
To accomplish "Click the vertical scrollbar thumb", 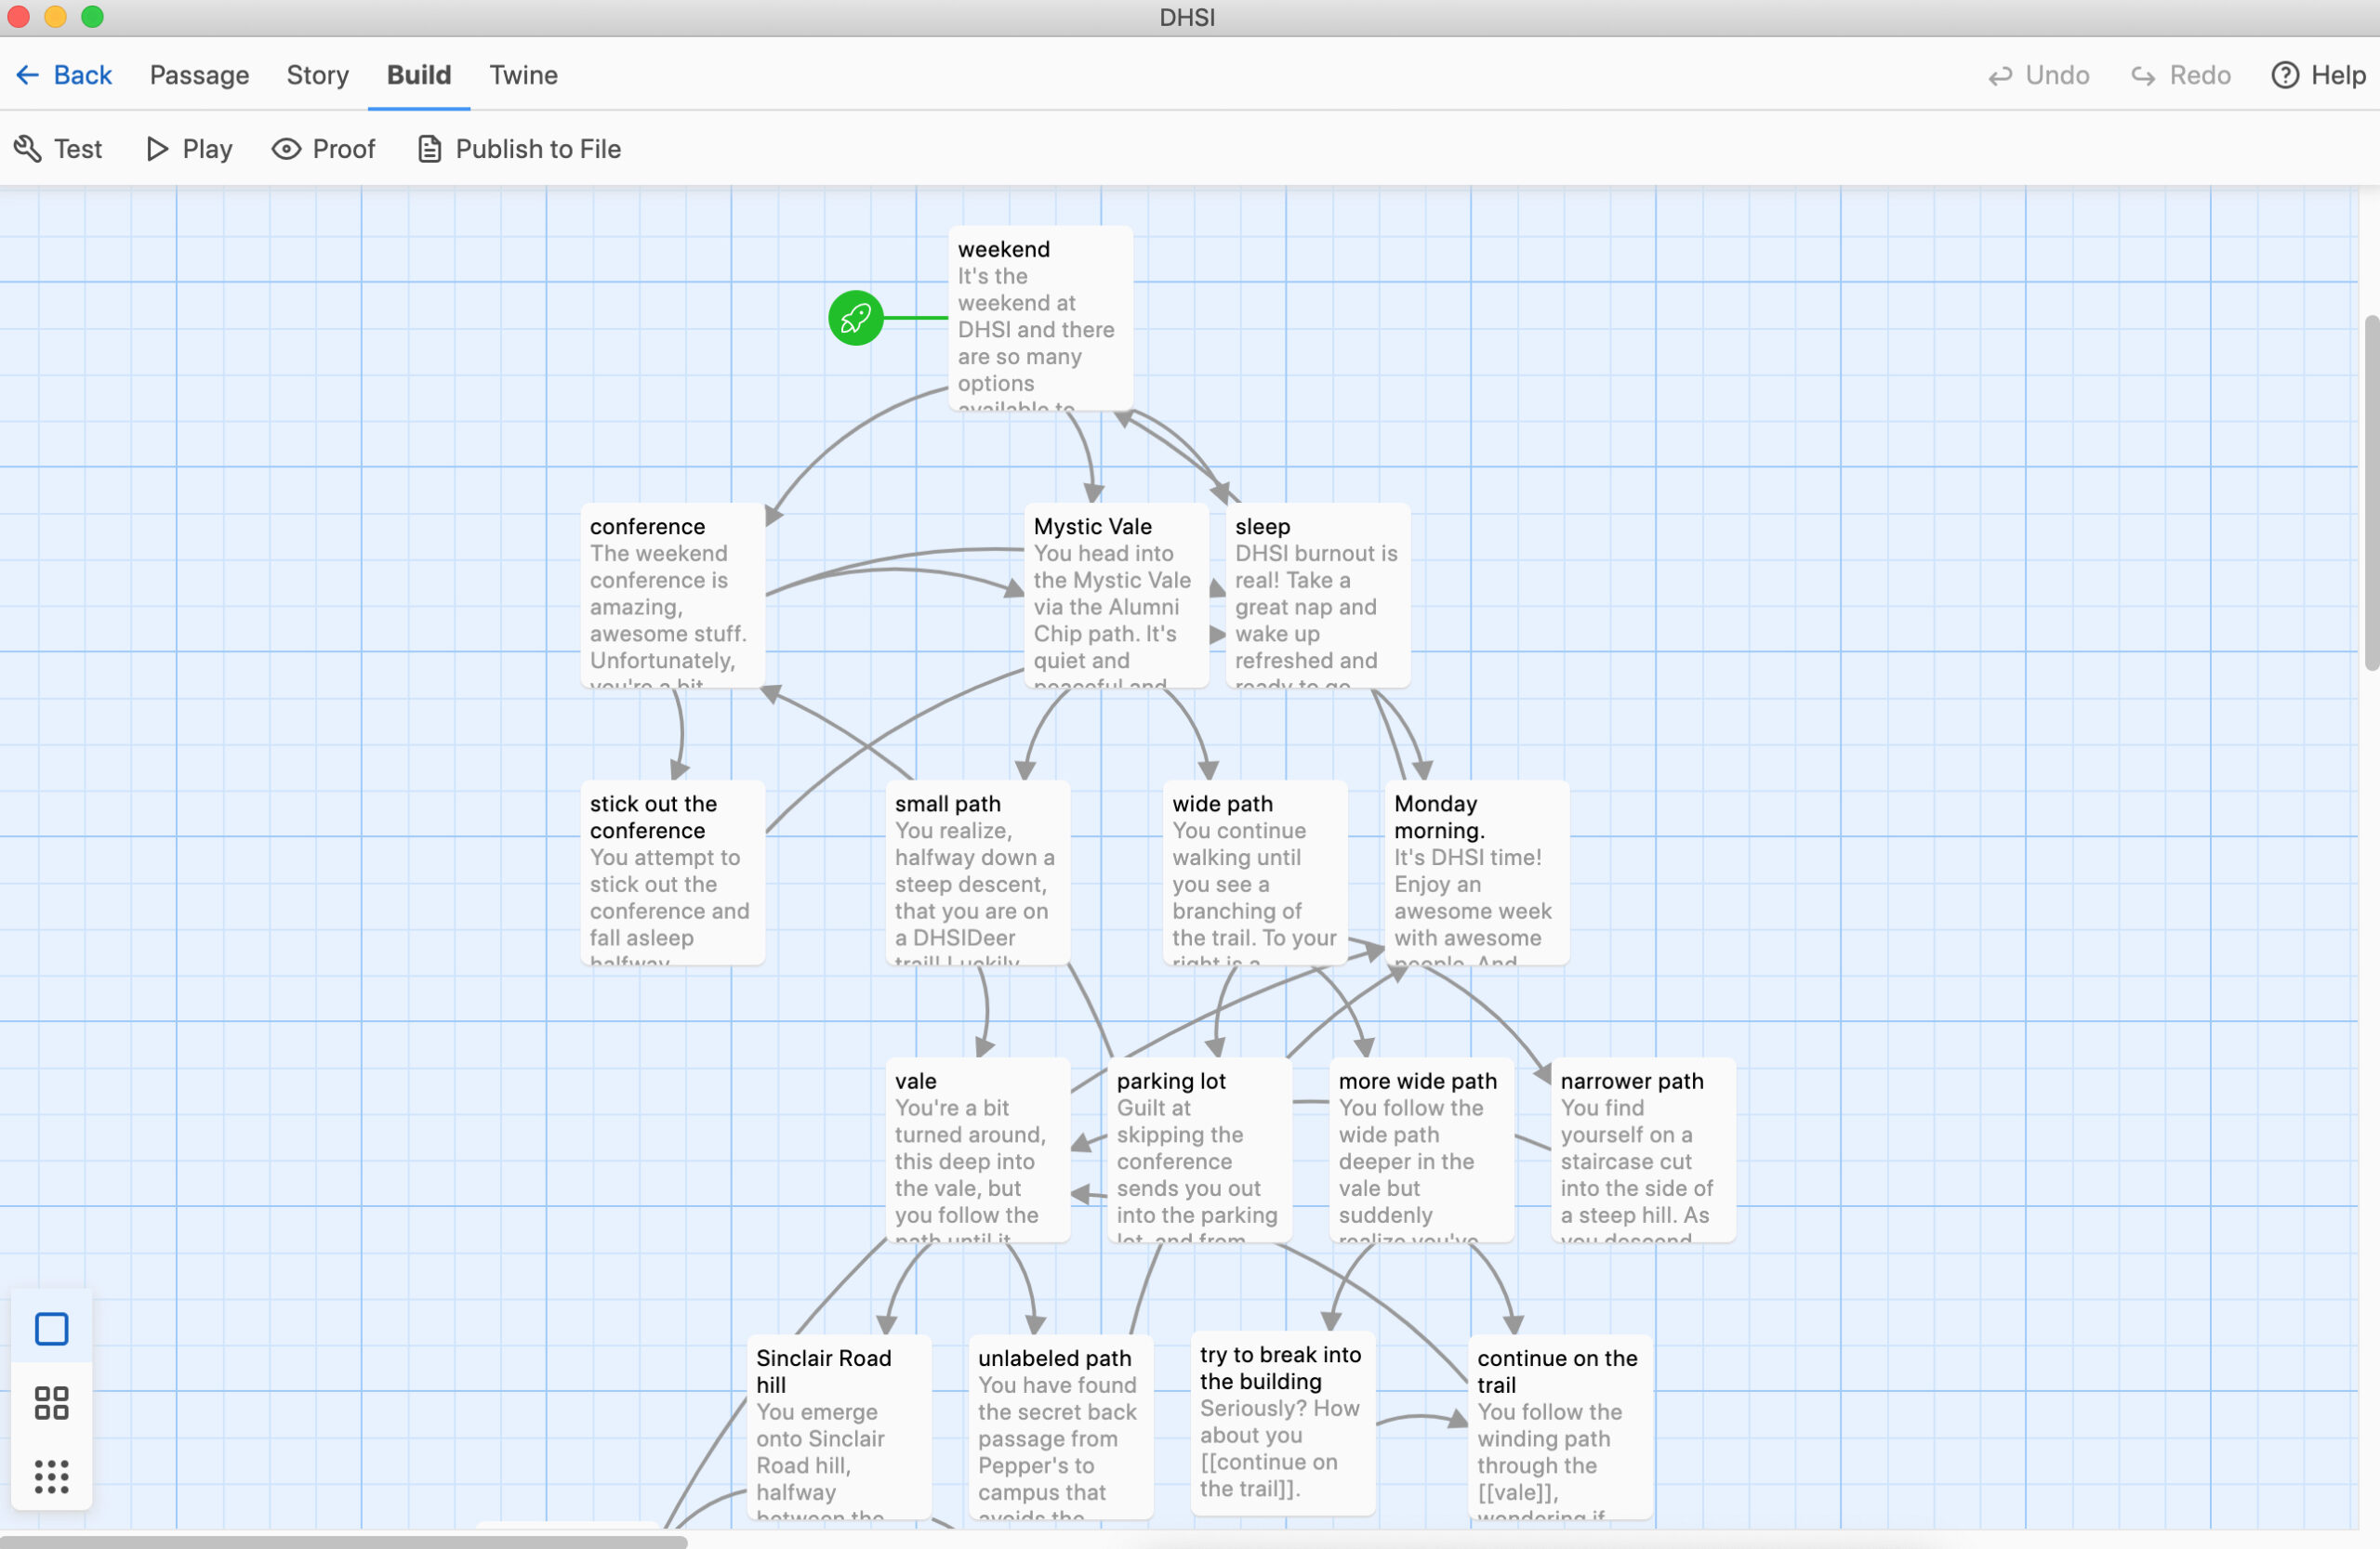I will point(2370,492).
